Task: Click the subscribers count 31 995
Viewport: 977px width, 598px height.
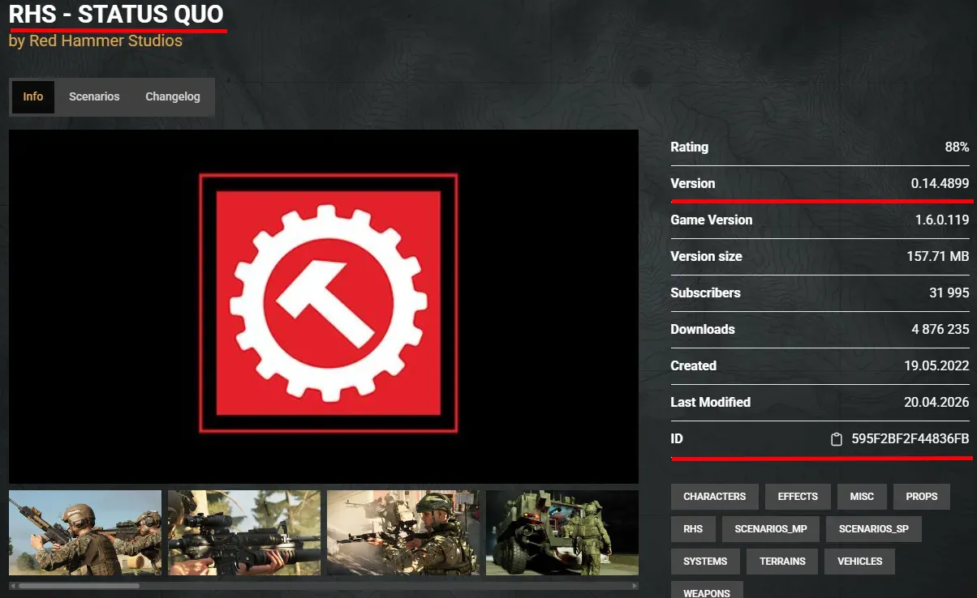Action: tap(949, 293)
